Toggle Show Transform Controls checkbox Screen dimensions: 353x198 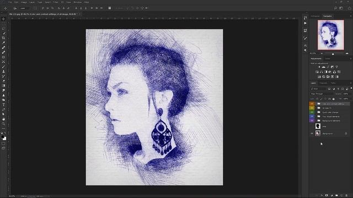tap(35, 8)
